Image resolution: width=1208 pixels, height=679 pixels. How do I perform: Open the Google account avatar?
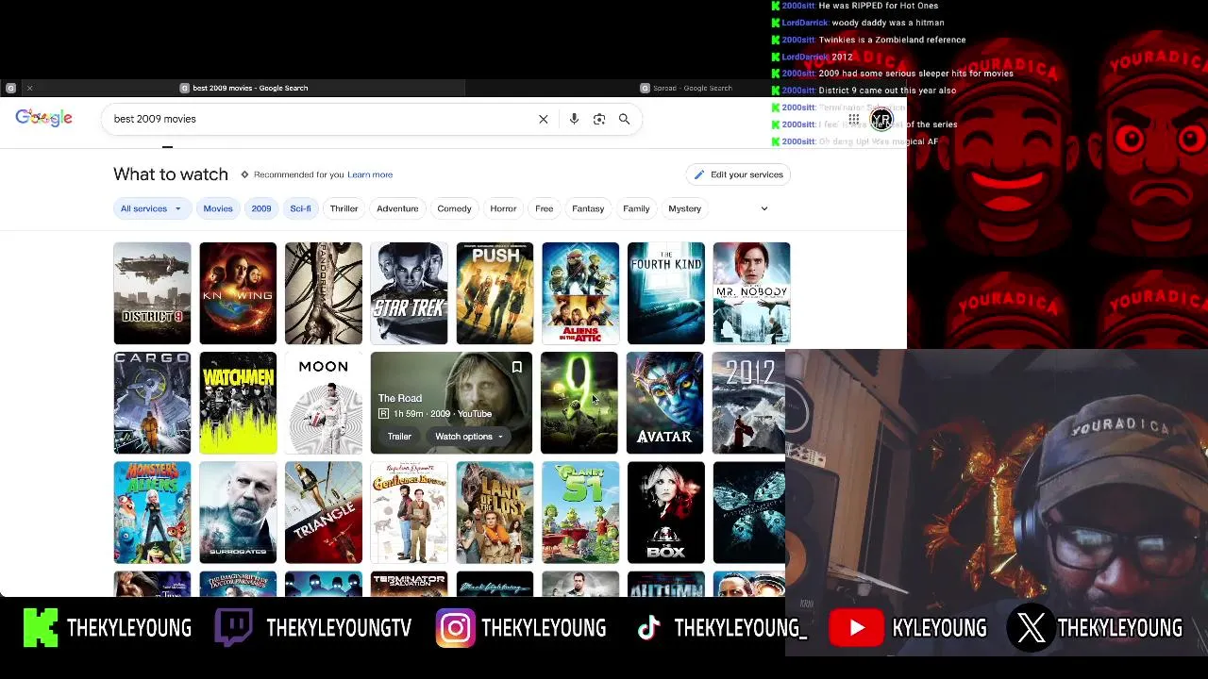[881, 119]
